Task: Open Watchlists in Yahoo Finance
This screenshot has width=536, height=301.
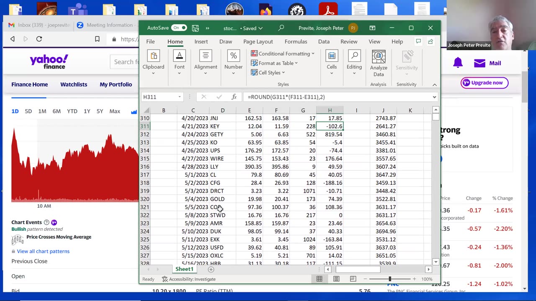Action: click(74, 84)
